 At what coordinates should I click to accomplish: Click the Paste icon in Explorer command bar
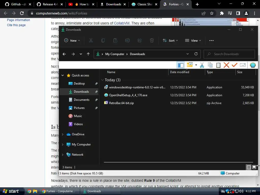[115, 40]
